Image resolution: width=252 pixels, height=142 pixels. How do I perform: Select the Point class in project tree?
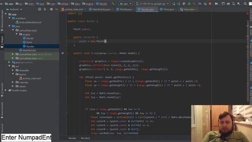tap(28, 42)
